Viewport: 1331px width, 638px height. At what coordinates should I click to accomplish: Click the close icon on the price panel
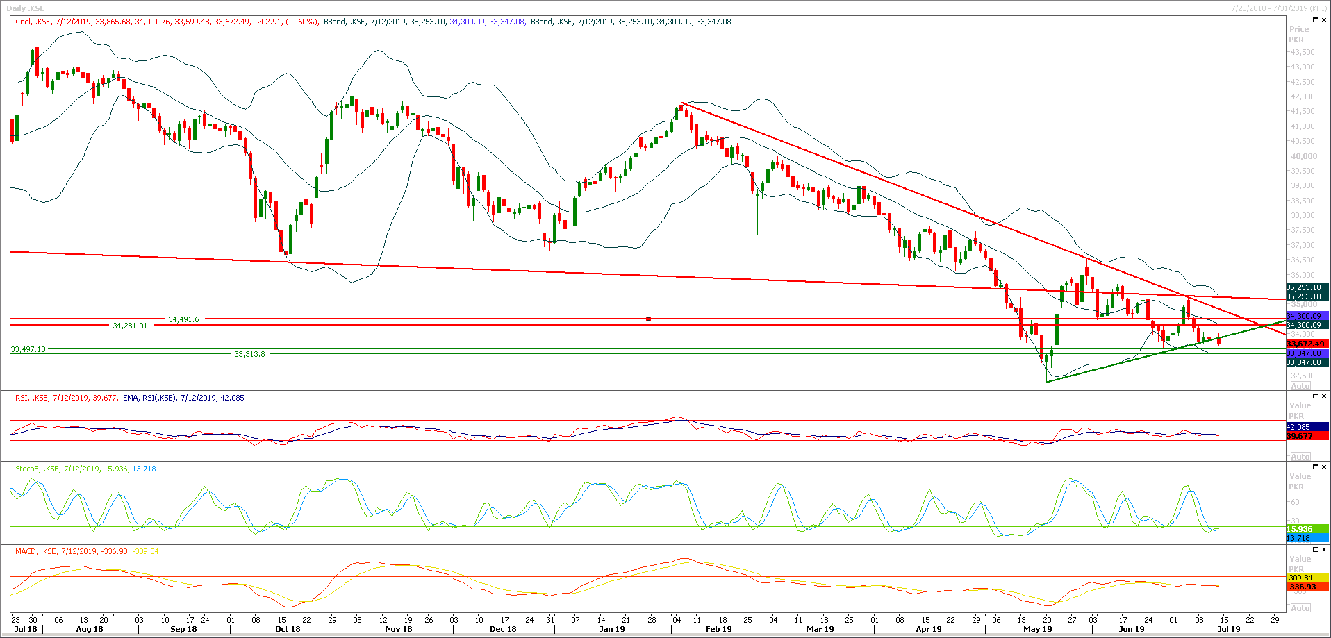pyautogui.click(x=1324, y=19)
